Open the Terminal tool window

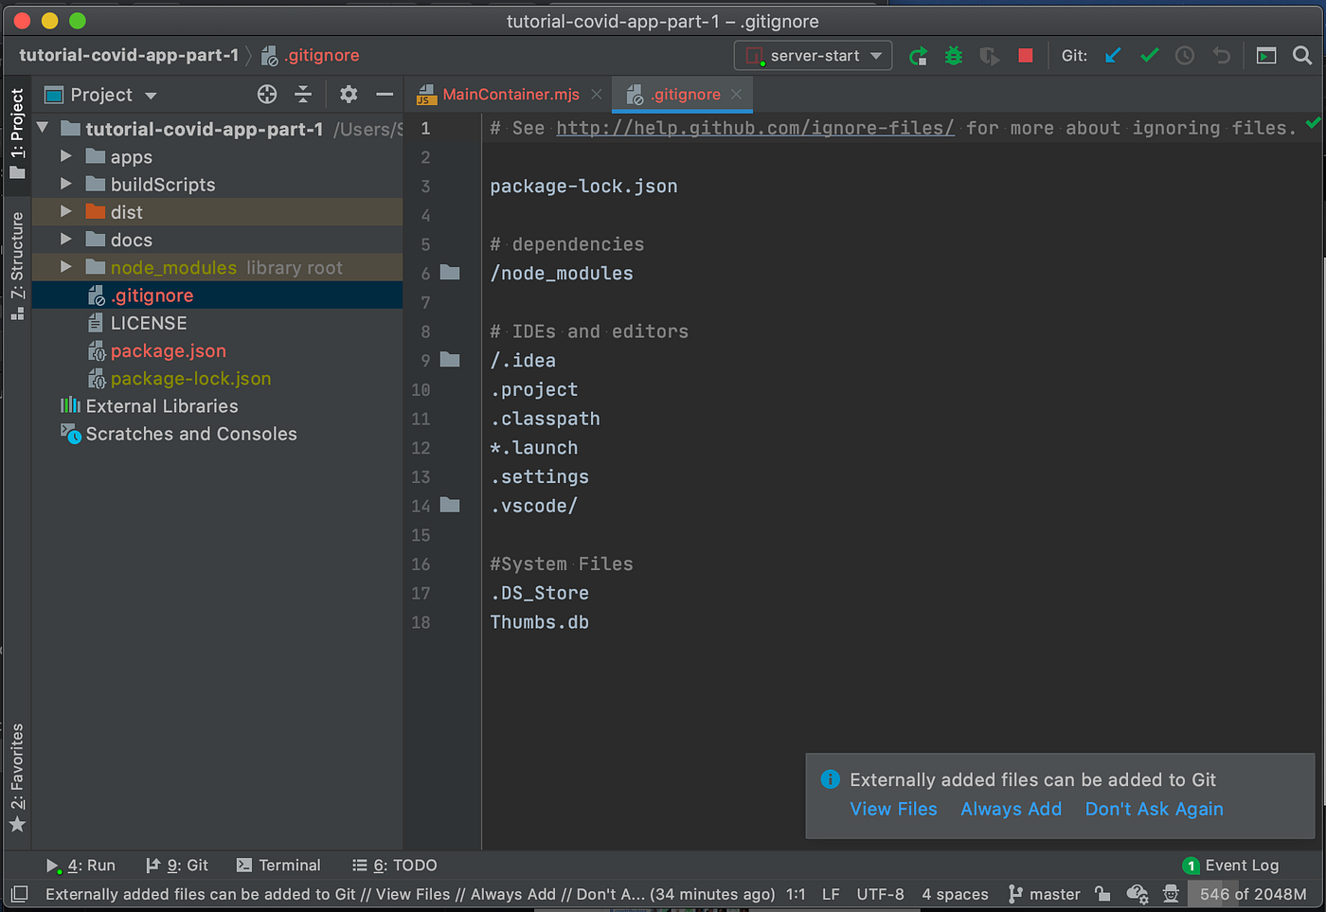(x=279, y=865)
